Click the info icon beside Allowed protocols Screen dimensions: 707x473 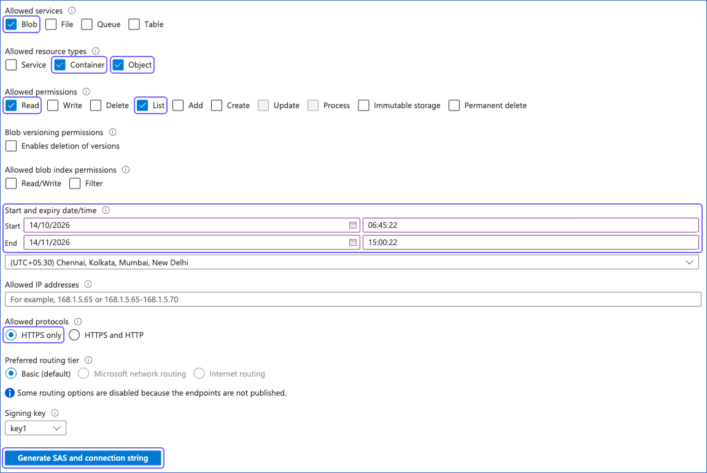[x=78, y=321]
